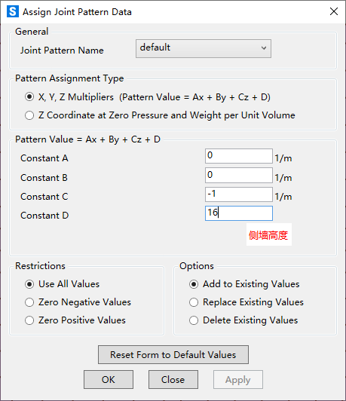Image resolution: width=346 pixels, height=401 pixels.
Task: Select Delete Existing Values option
Action: (194, 320)
